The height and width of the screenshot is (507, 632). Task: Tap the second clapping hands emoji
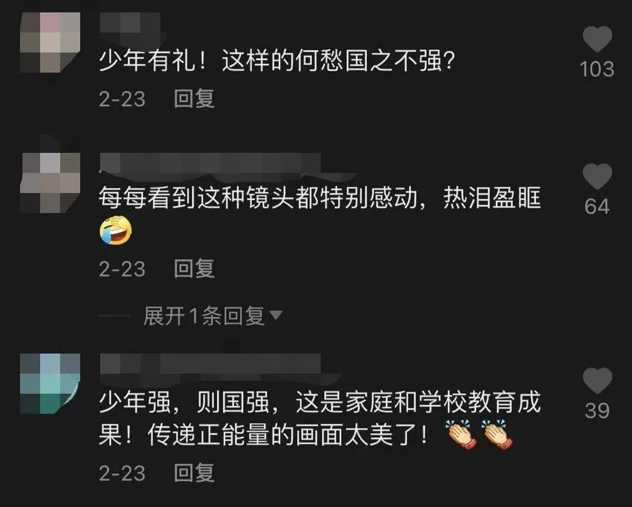pos(497,435)
